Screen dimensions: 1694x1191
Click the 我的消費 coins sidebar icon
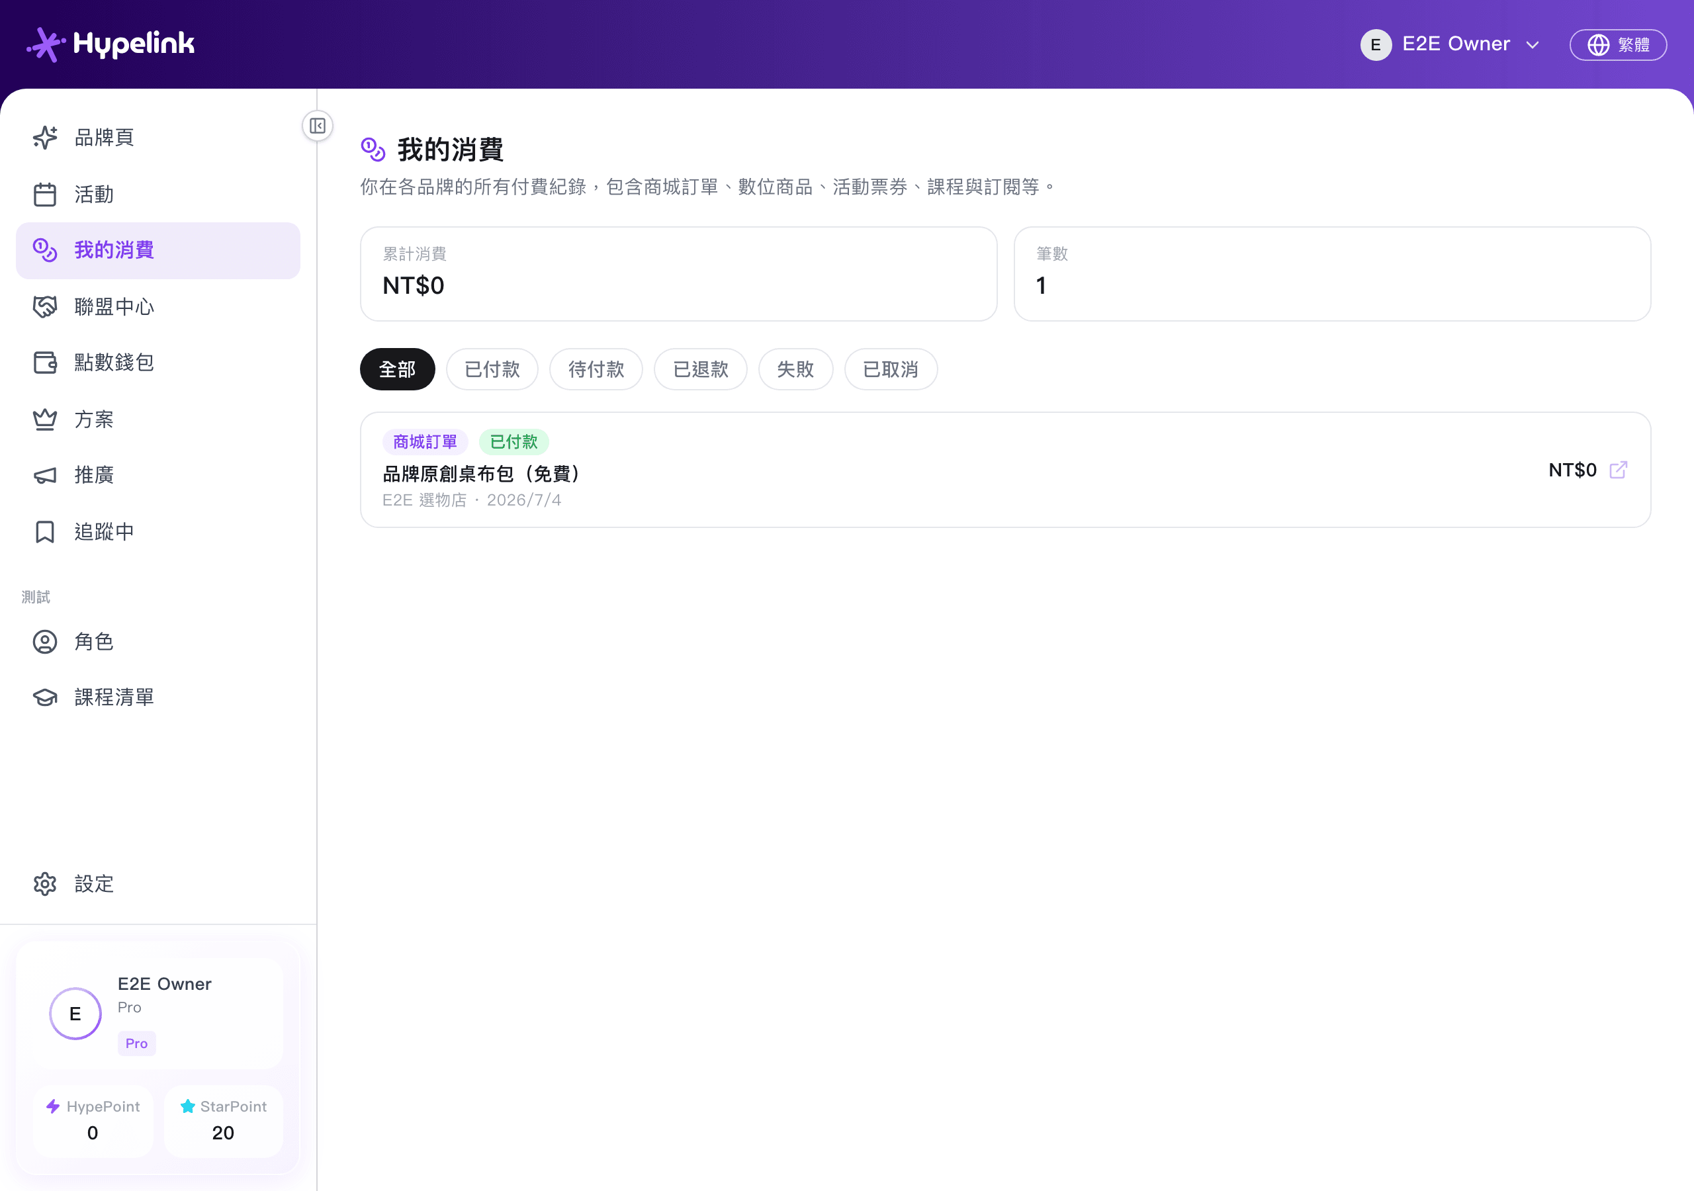[45, 250]
